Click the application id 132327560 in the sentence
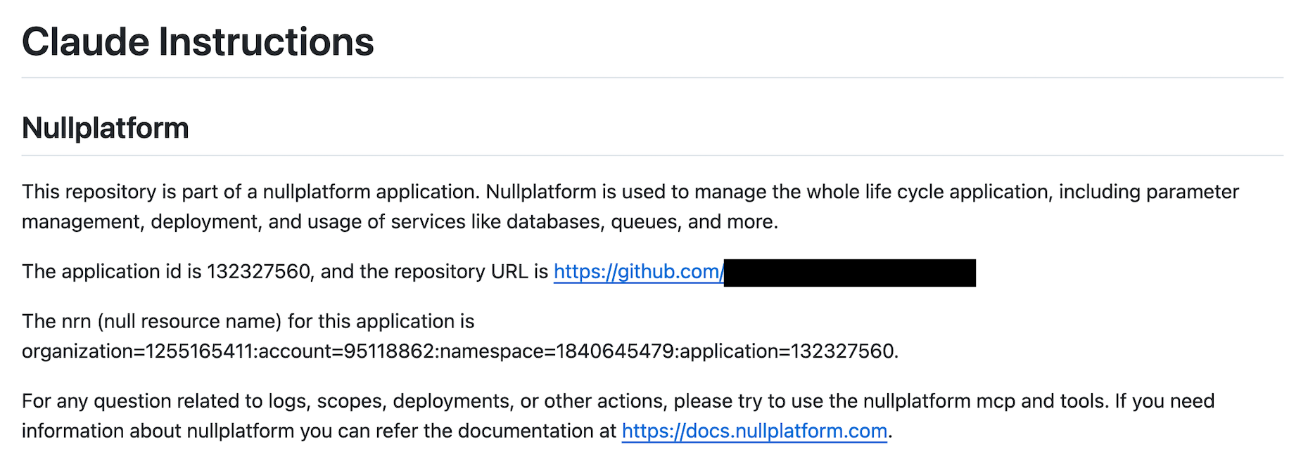 pyautogui.click(x=258, y=272)
